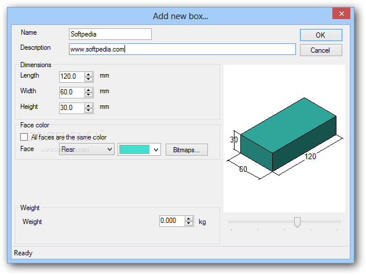This screenshot has height=275, width=366.
Task: Click the kg unit label
Action: pos(202,222)
